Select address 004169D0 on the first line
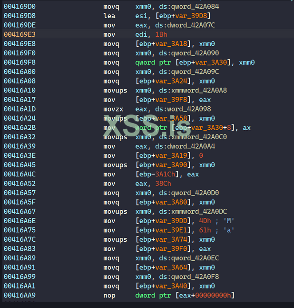This screenshot has height=308, width=294. (20, 7)
